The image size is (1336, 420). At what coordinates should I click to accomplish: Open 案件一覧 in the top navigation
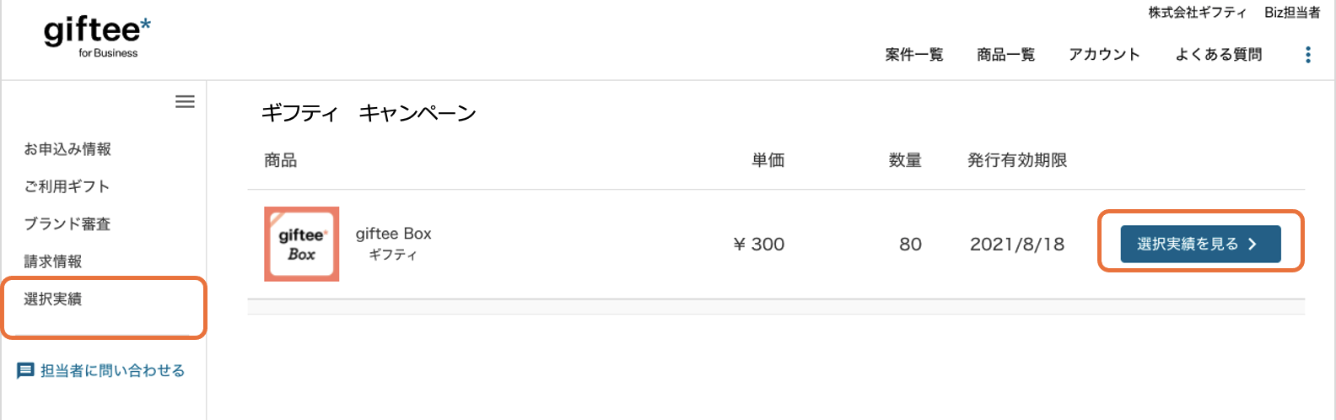913,55
